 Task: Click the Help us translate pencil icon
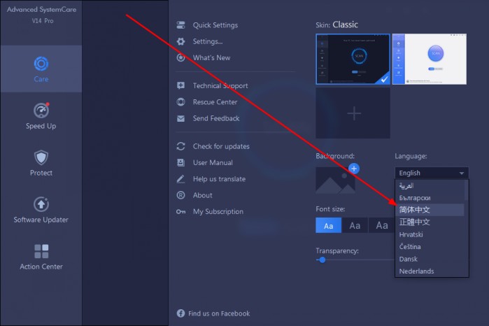[x=181, y=179]
